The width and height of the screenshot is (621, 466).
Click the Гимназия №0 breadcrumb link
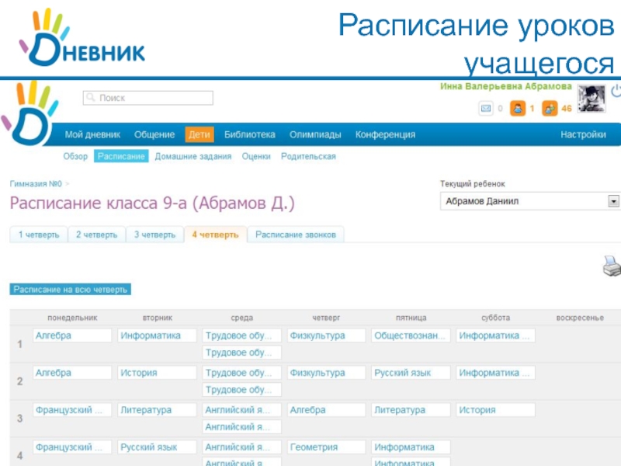point(36,184)
